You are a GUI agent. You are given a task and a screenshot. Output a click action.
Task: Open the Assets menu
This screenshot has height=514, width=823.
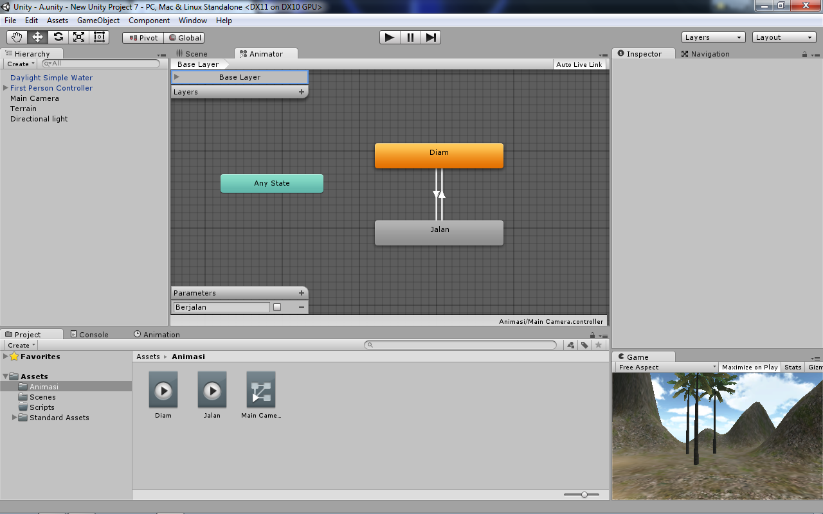coord(57,20)
